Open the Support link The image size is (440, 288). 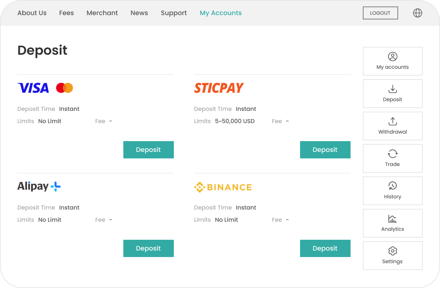tap(174, 13)
